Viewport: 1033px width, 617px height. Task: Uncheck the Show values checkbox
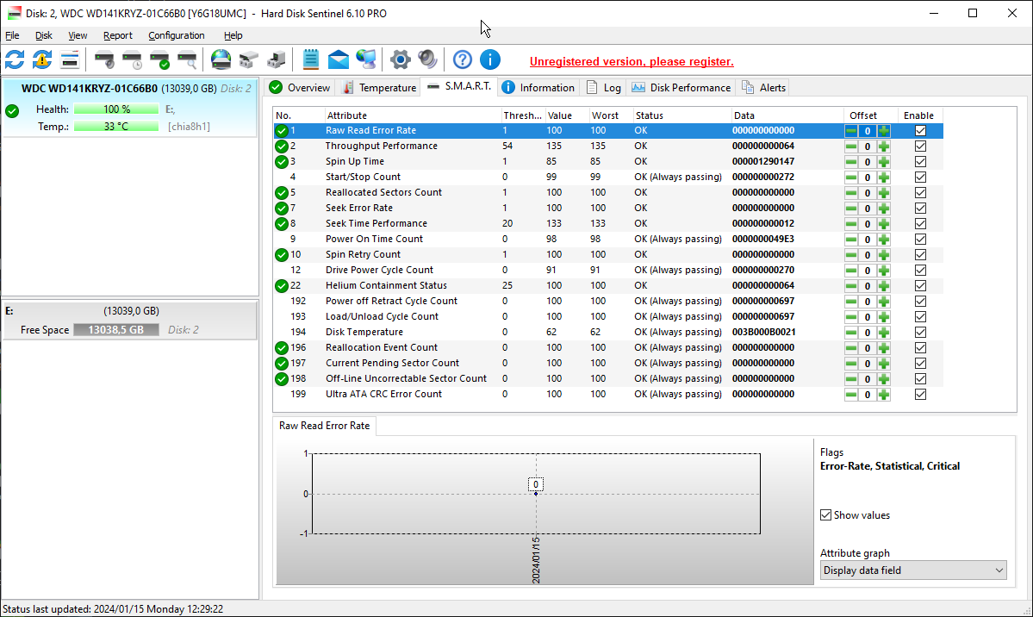click(x=825, y=514)
